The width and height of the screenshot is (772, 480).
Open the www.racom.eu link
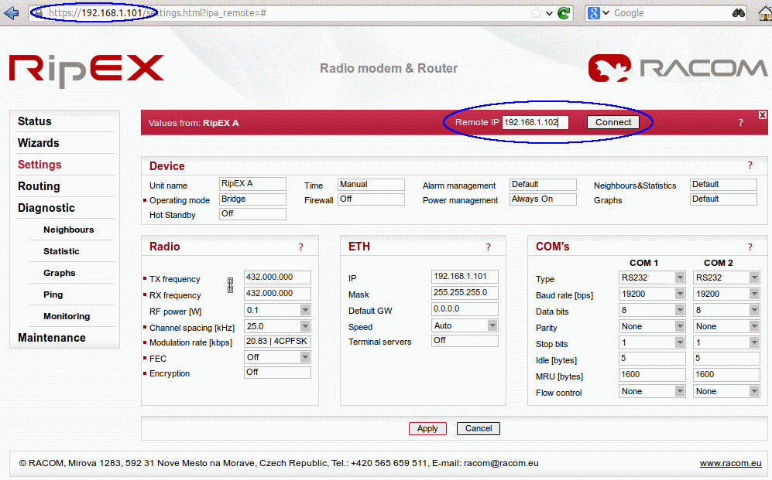coord(731,463)
